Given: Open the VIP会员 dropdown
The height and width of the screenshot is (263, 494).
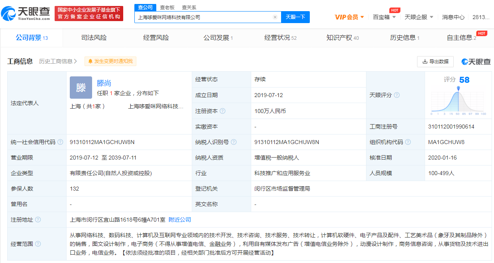Looking at the screenshot, I should pyautogui.click(x=349, y=17).
